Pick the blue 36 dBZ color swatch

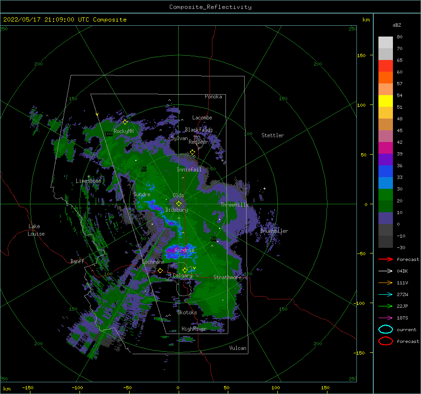[385, 171]
